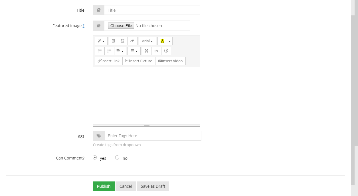This screenshot has width=358, height=196.
Task: Click the eraser remove-format icon
Action: (132, 41)
